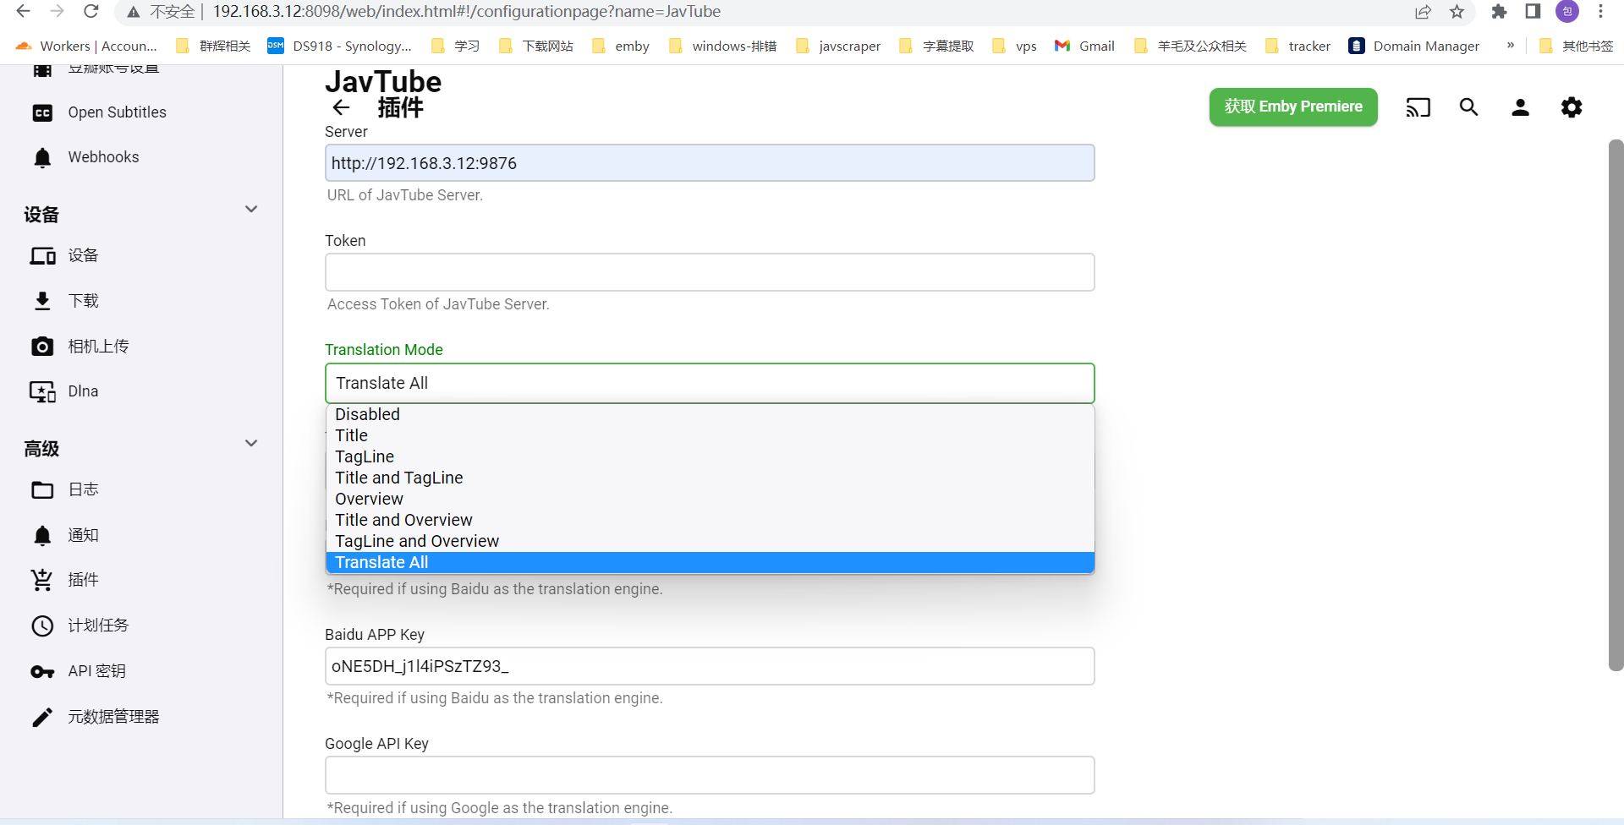Click the Baidu APP Key field
Image resolution: width=1624 pixels, height=825 pixels.
click(x=710, y=666)
